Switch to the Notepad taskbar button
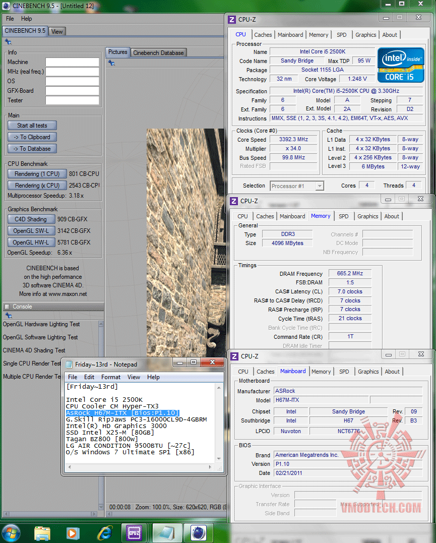436x543 pixels. 167,533
